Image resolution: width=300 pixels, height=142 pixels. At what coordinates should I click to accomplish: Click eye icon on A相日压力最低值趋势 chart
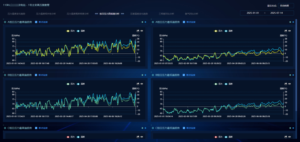(x=290, y=31)
